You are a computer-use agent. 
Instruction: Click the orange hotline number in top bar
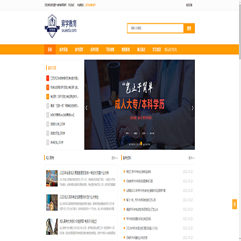click(x=90, y=5)
